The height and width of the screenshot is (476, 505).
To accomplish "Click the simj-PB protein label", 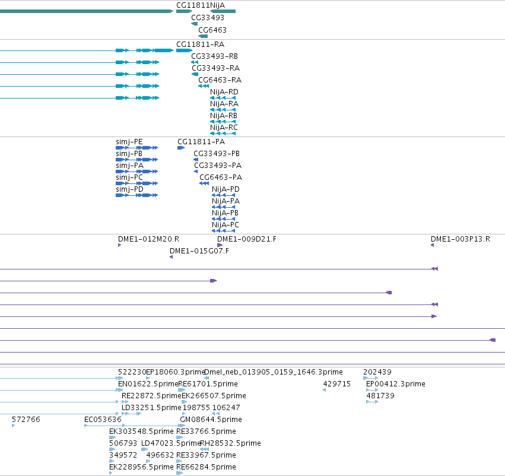I will click(x=129, y=154).
